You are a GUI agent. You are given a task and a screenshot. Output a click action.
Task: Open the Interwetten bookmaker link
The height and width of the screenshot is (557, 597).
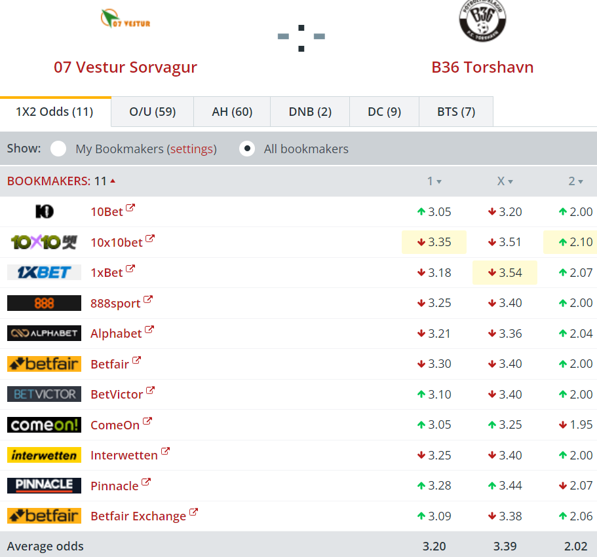coord(124,455)
